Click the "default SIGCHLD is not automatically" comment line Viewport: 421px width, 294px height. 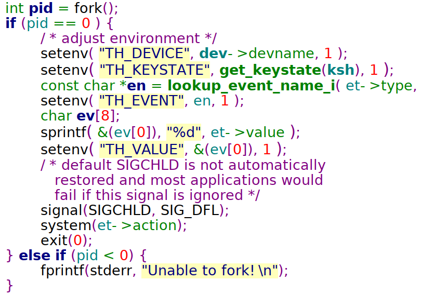click(x=183, y=165)
